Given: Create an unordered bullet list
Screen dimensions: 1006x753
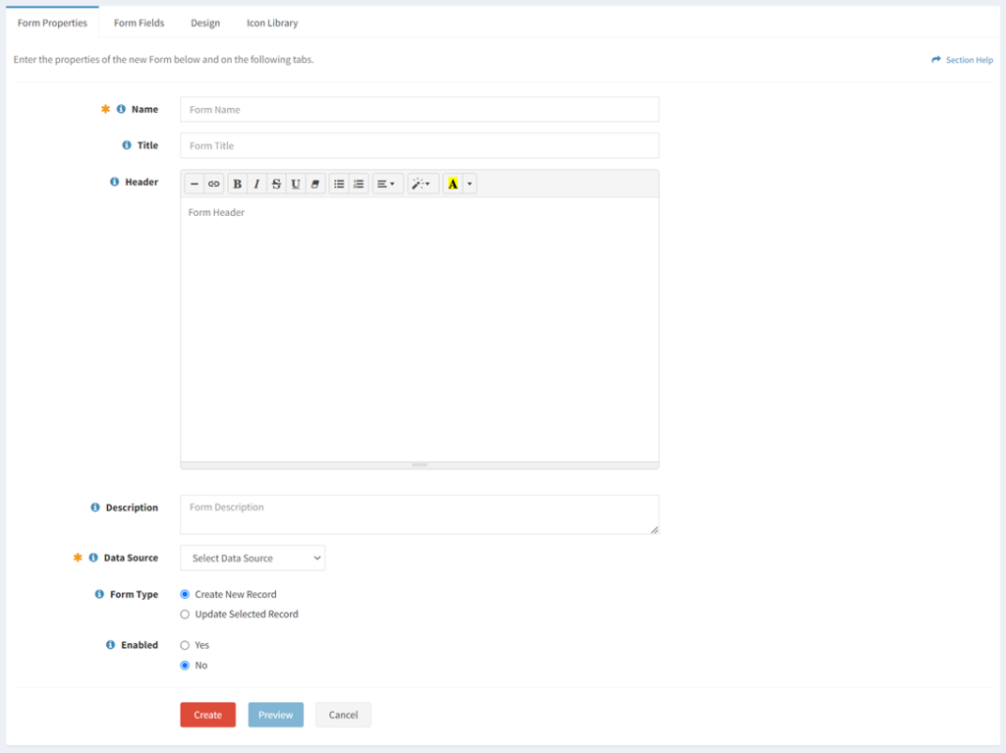Looking at the screenshot, I should pos(338,184).
